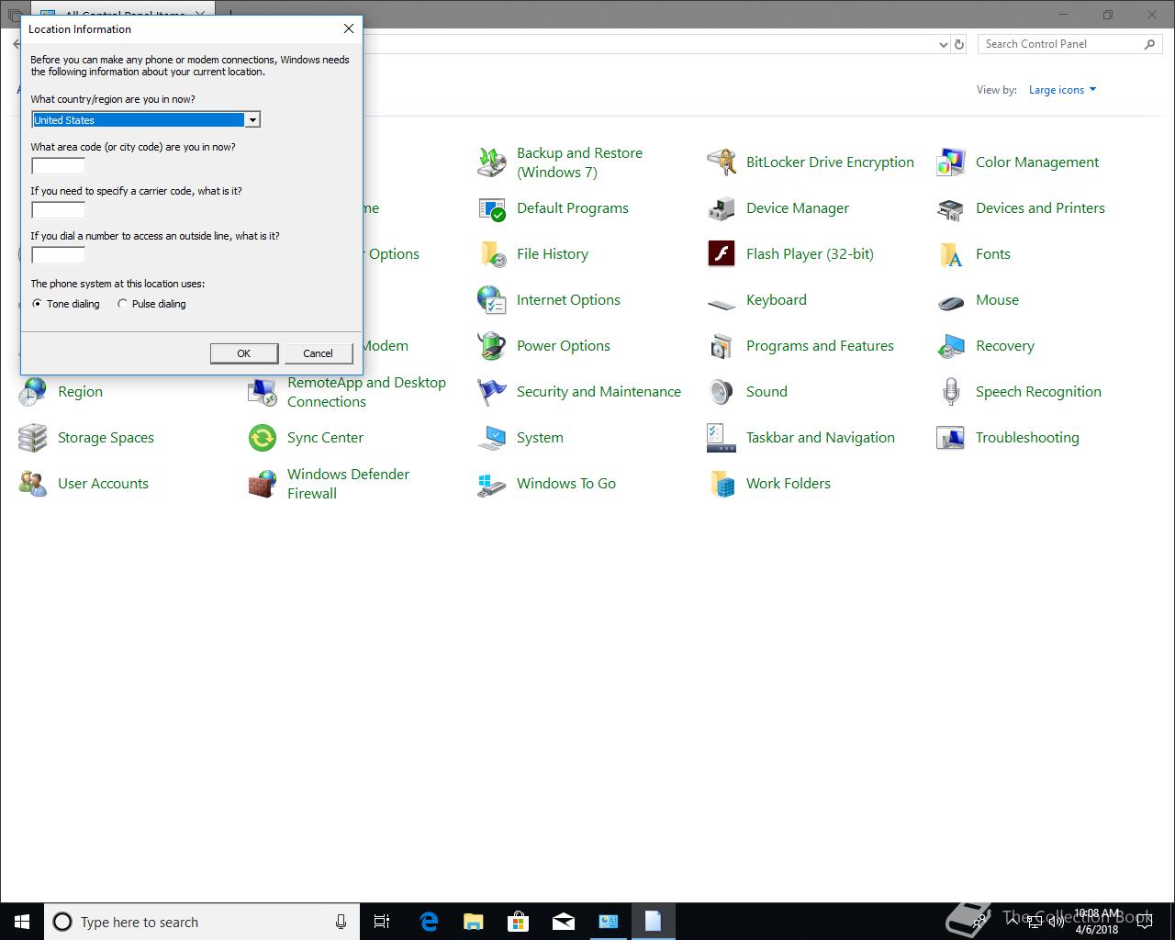Expand the country/region United States dropdown
Screen dimensions: 1175x940
[x=252, y=120]
